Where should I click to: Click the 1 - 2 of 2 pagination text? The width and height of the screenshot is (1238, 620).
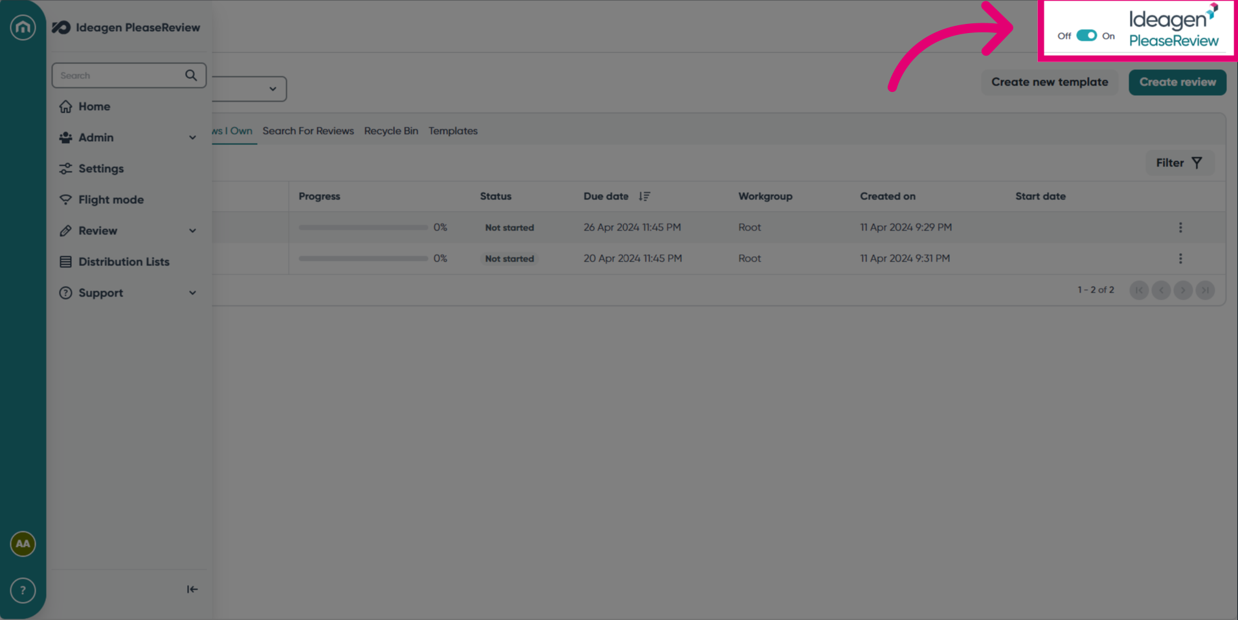click(1096, 290)
